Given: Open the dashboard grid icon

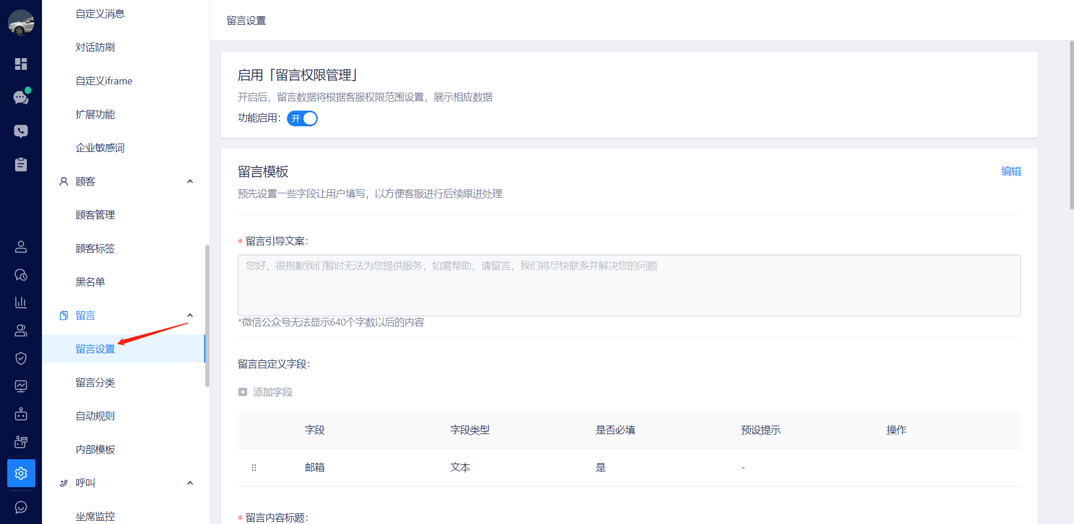Looking at the screenshot, I should (x=21, y=64).
